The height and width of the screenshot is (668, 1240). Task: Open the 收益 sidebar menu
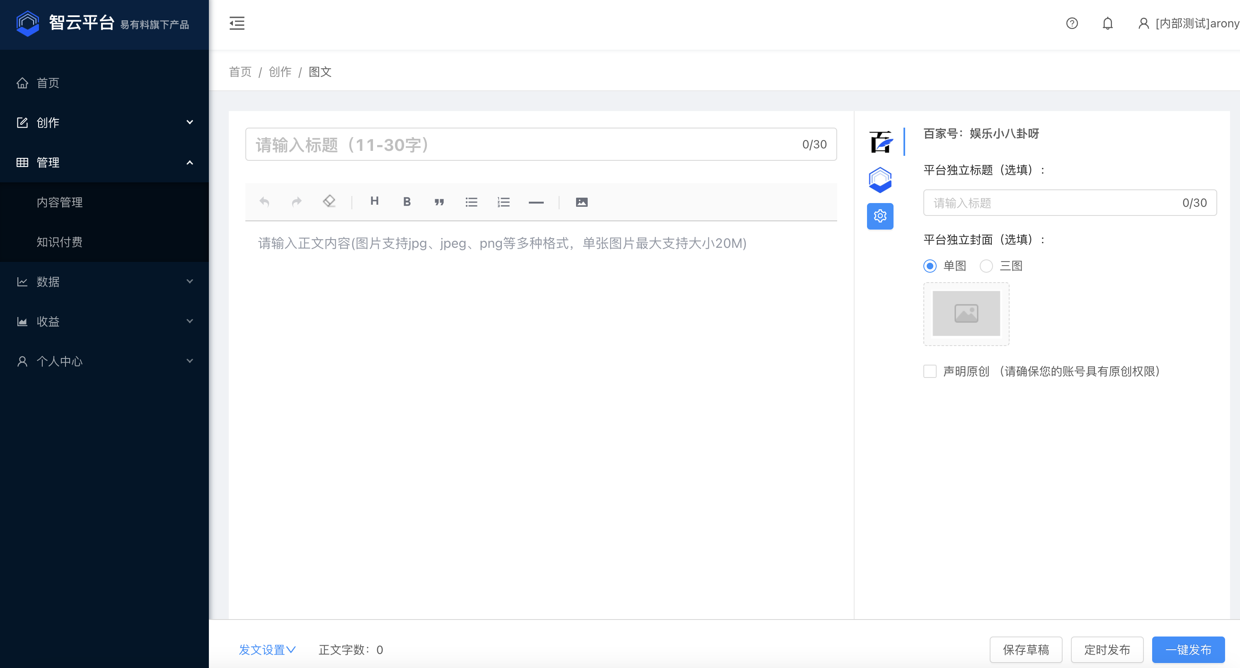104,321
